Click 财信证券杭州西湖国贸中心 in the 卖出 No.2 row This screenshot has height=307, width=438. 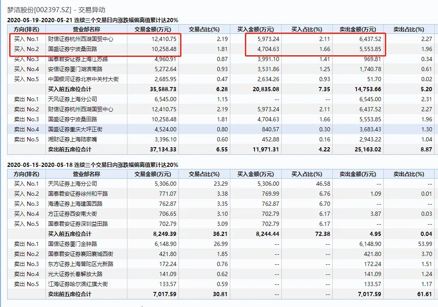81,109
